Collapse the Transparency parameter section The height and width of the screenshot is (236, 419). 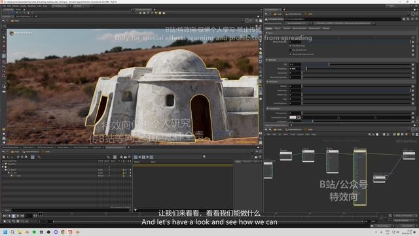pyautogui.click(x=268, y=109)
